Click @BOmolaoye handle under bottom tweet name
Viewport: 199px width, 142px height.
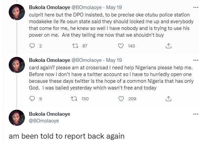(x=44, y=121)
